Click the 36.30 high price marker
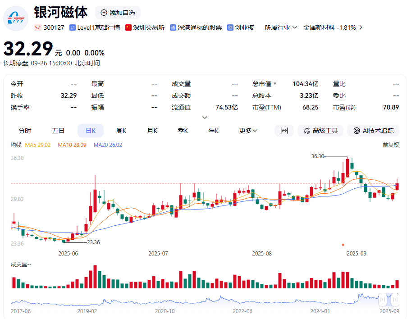The height and width of the screenshot is (319, 407). click(318, 156)
